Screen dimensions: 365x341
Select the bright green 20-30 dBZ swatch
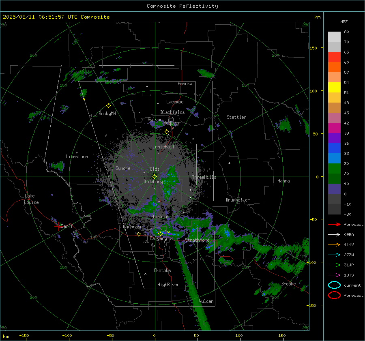point(334,168)
